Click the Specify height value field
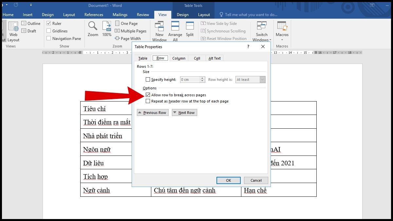The width and height of the screenshot is (393, 221). pyautogui.click(x=190, y=80)
